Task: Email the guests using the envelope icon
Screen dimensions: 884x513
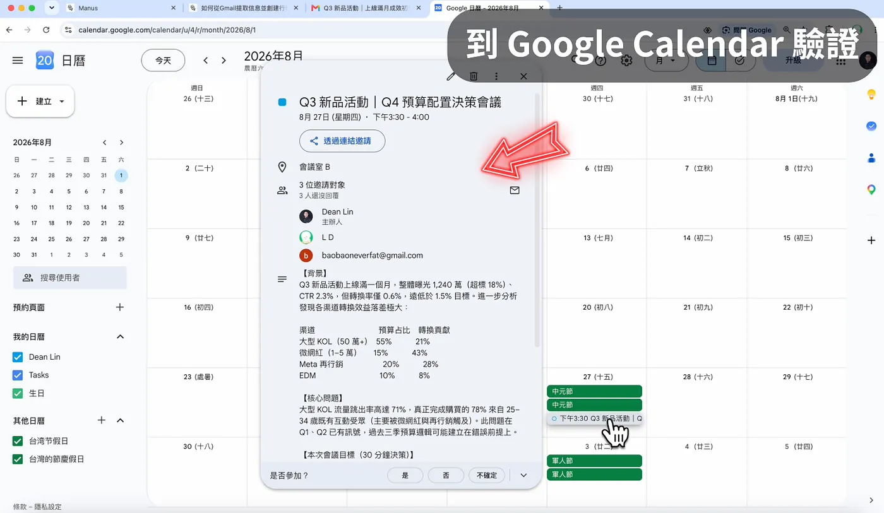Action: tap(515, 190)
